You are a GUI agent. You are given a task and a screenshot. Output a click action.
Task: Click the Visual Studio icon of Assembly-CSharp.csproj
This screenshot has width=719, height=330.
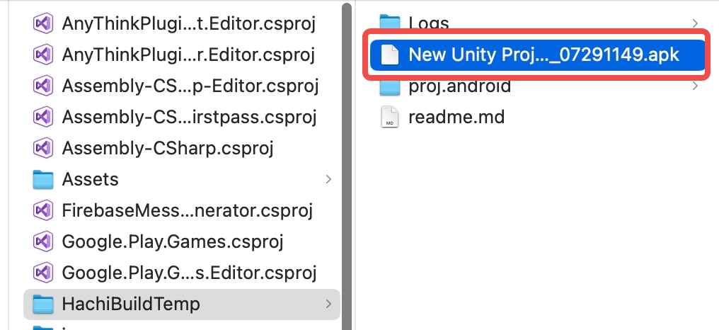(44, 148)
